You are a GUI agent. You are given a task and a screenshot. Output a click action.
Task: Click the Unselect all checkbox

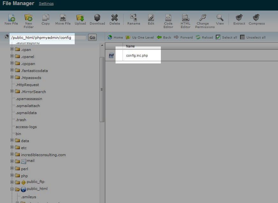pyautogui.click(x=243, y=37)
